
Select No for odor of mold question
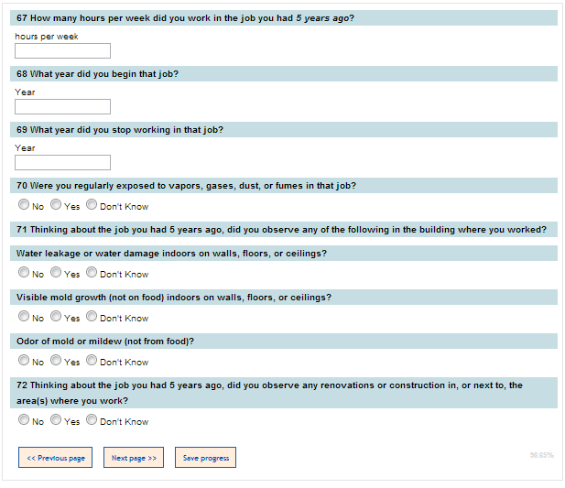24,361
